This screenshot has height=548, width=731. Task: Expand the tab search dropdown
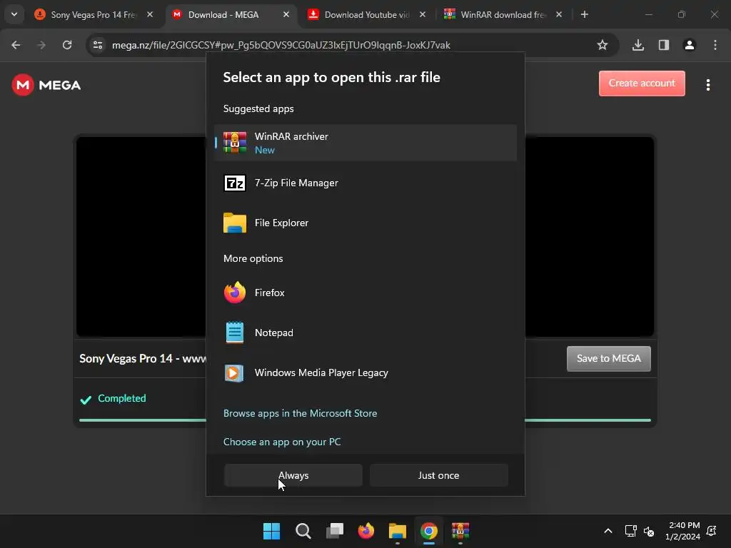point(14,14)
